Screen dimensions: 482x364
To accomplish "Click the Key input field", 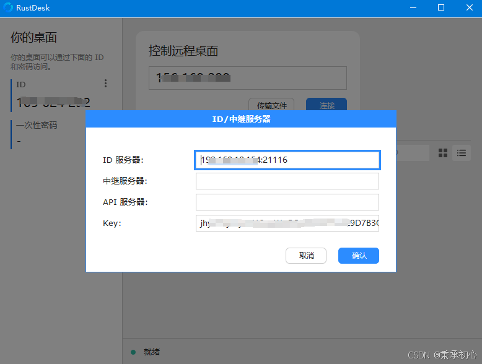I will tap(287, 223).
